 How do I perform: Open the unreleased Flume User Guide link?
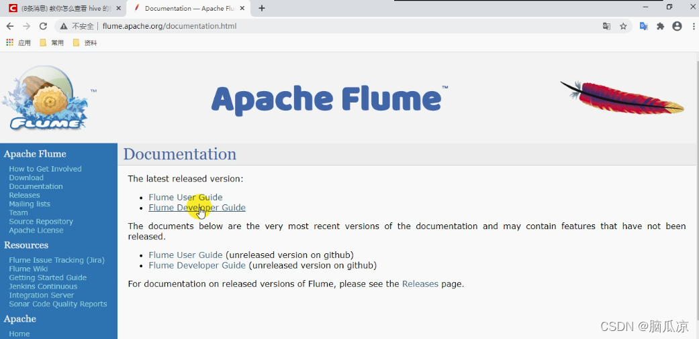tap(185, 255)
